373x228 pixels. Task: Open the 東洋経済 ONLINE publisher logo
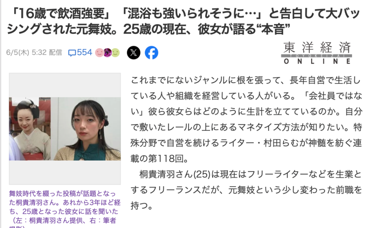pos(317,53)
